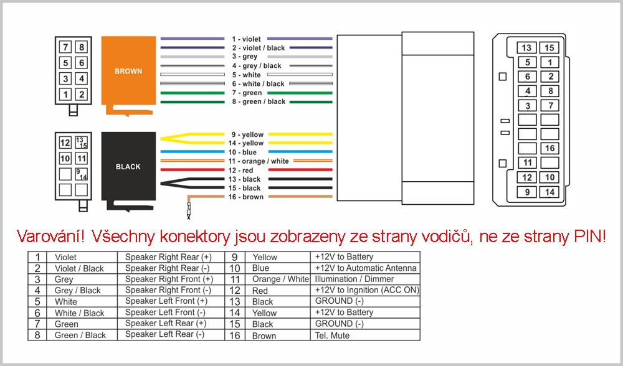Image resolution: width=623 pixels, height=366 pixels.
Task: Select the "11 - orange / white" wire label
Action: pyautogui.click(x=260, y=161)
